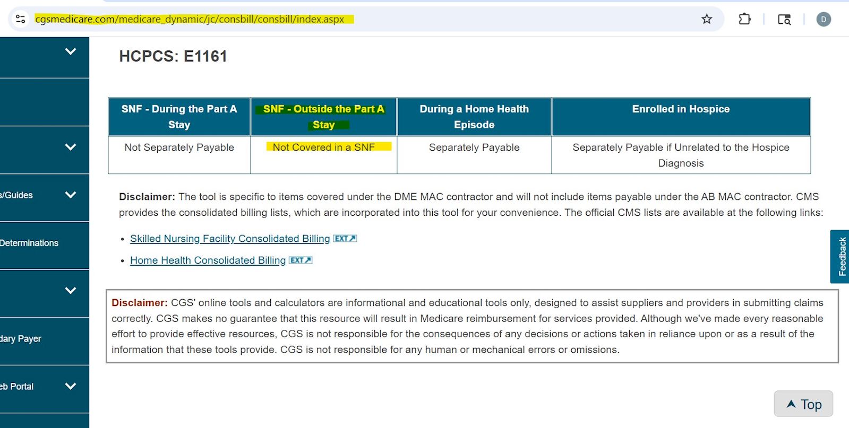The height and width of the screenshot is (428, 849).
Task: Click the up arrow on Top button
Action: 791,404
